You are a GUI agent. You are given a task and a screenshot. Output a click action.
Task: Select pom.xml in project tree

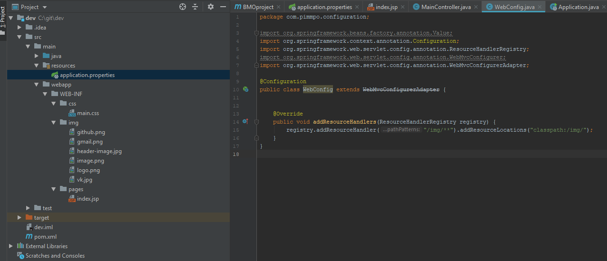[x=45, y=237]
